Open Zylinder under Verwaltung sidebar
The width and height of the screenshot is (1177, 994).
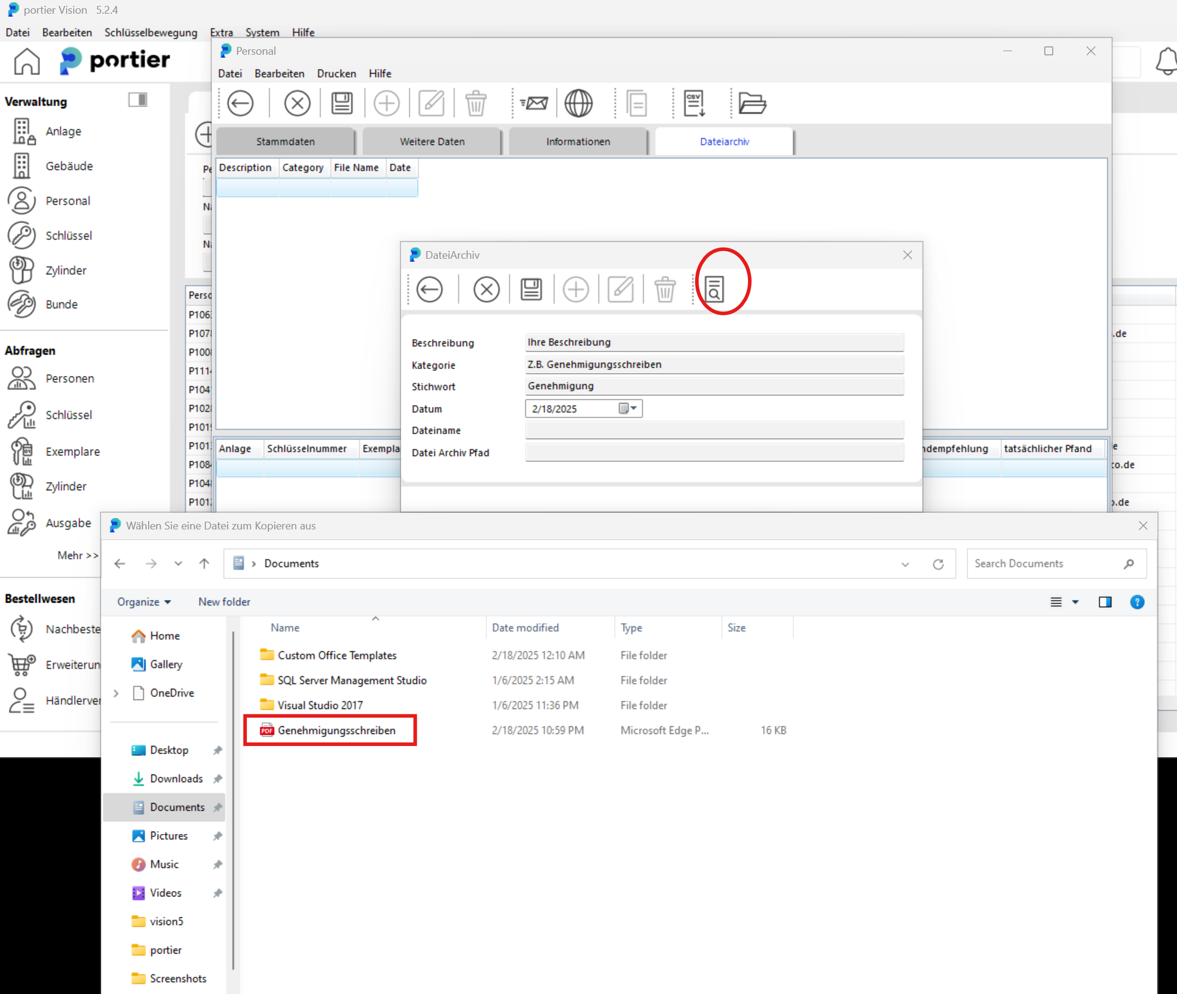click(x=65, y=270)
